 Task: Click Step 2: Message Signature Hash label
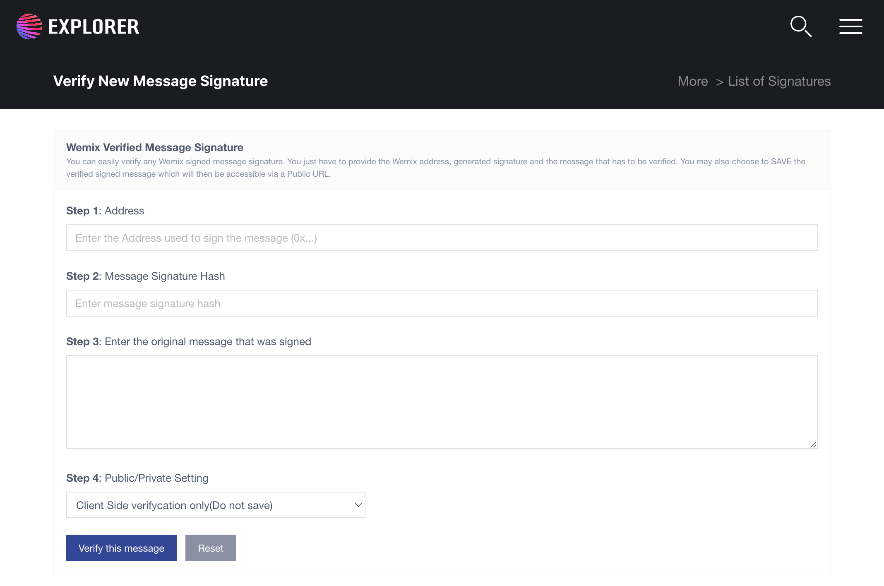(145, 276)
